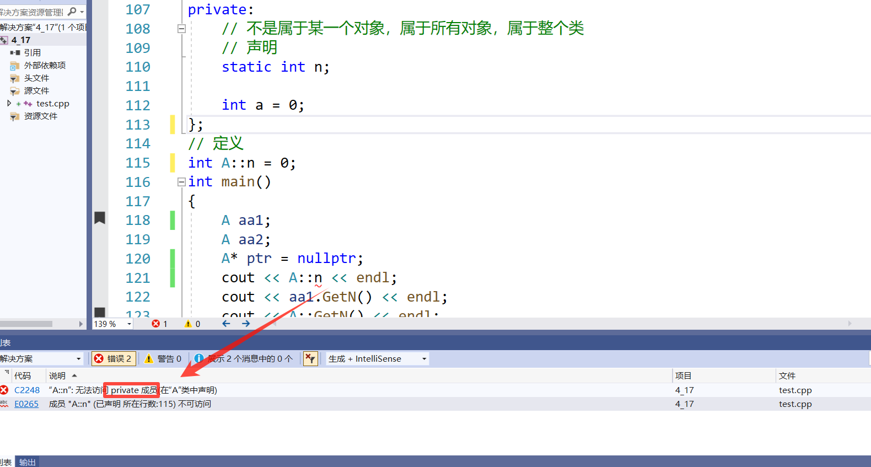The image size is (871, 467).
Task: Select the 引用 references node
Action: pos(33,52)
